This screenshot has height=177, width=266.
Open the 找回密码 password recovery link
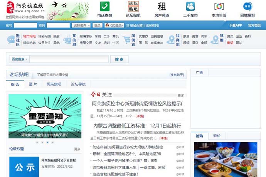tap(152, 25)
